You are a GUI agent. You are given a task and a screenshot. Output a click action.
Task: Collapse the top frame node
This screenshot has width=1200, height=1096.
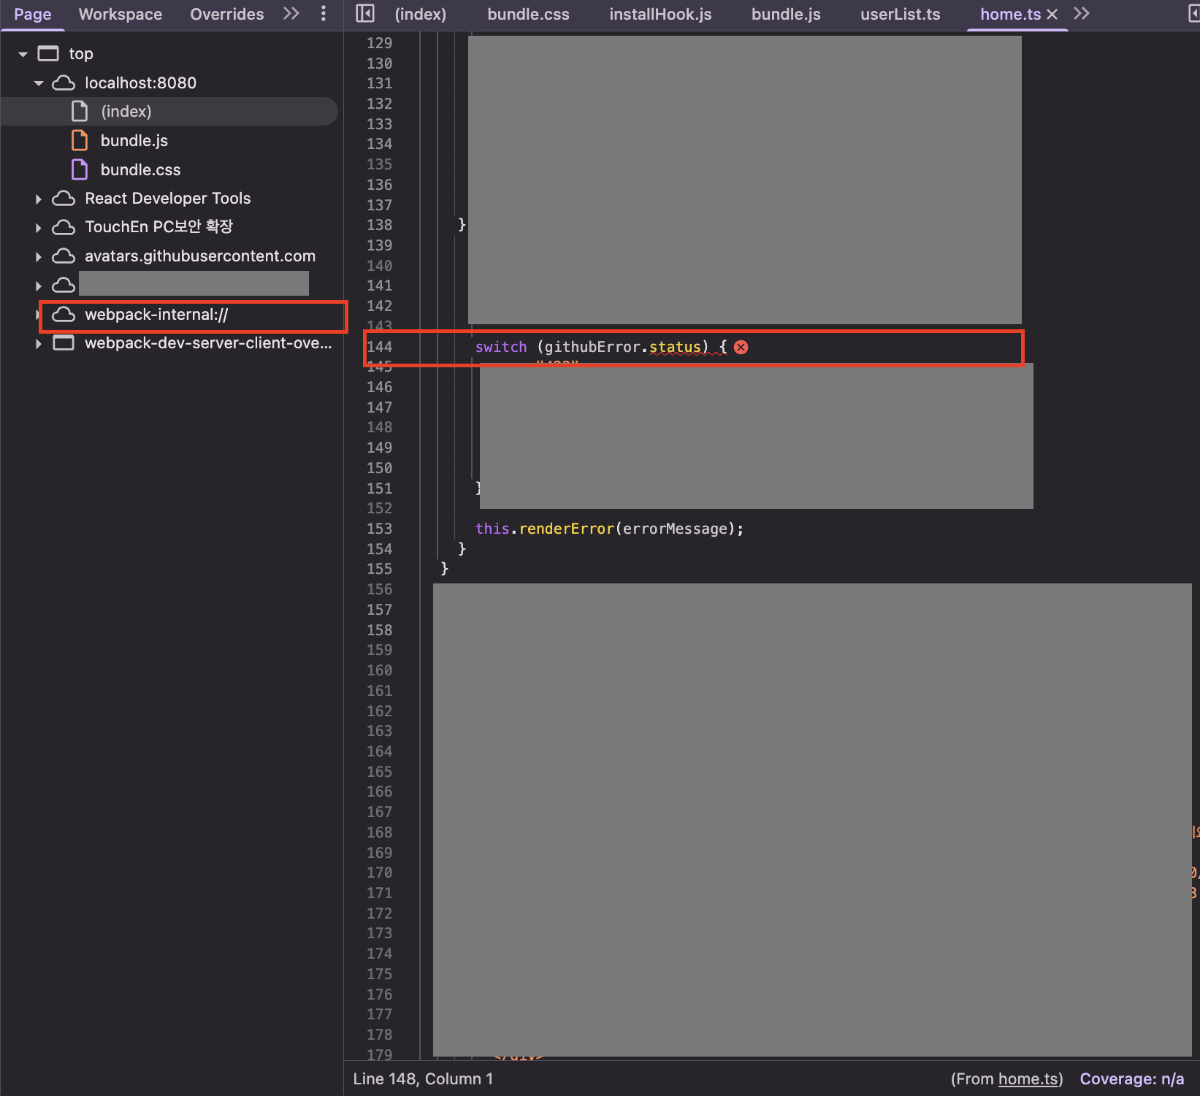click(23, 54)
